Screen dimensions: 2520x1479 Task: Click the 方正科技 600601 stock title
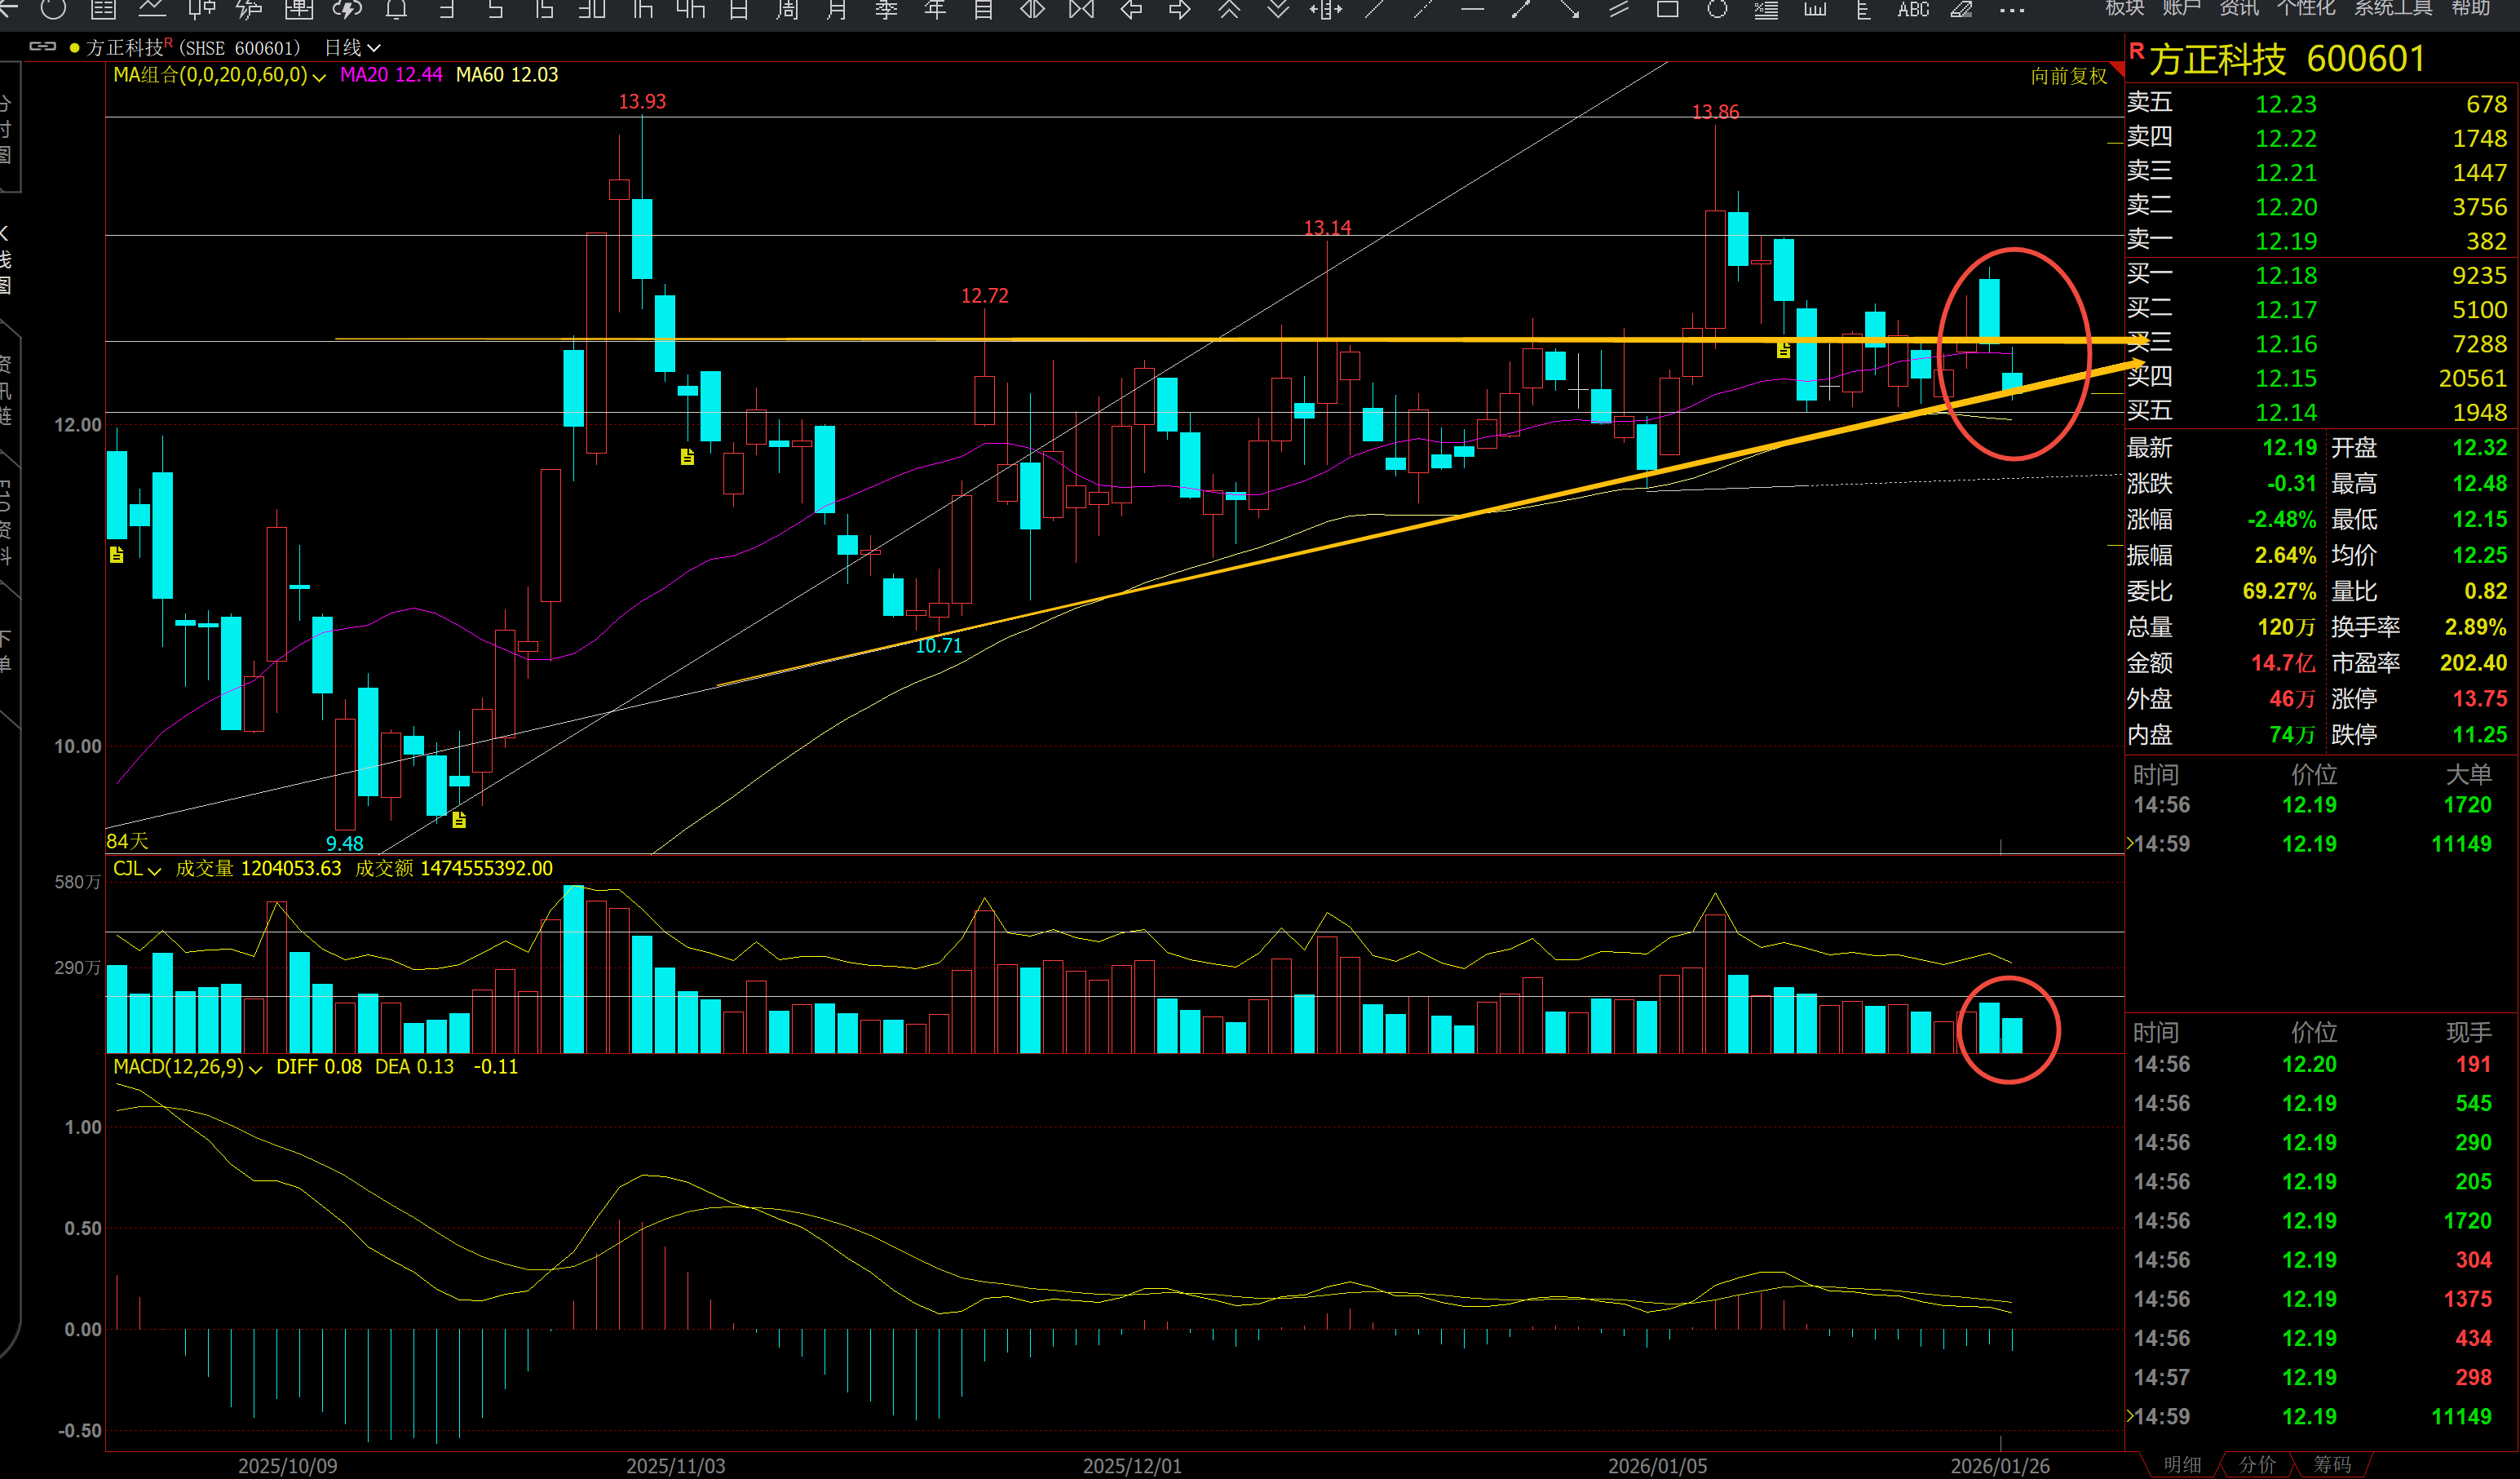[2286, 60]
